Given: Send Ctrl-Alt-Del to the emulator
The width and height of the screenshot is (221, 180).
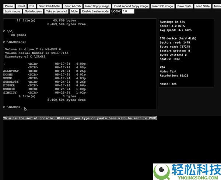Looking at the screenshot, I should 49,6.
